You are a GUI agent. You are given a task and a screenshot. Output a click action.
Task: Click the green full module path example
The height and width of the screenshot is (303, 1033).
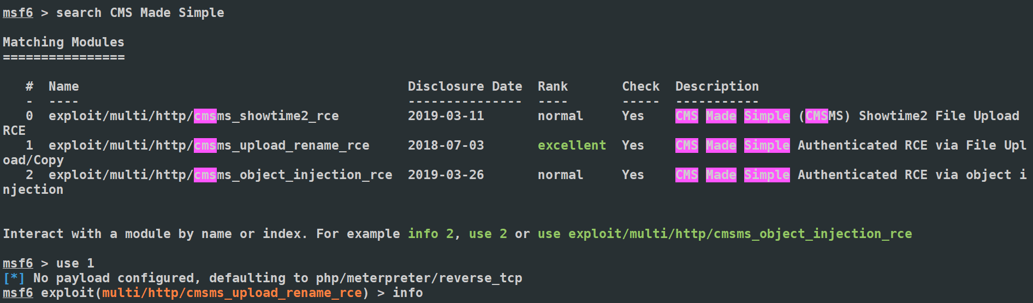tap(725, 234)
